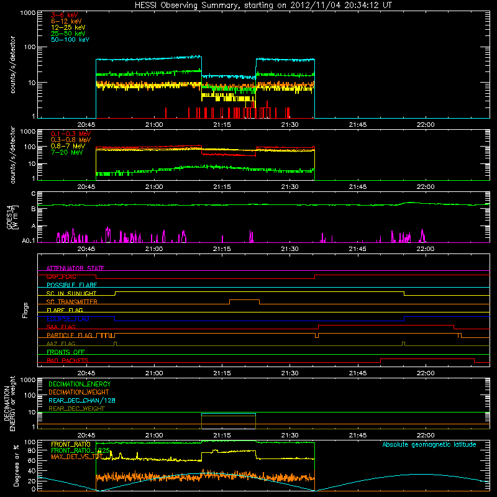Click the GOES14 axis label
This screenshot has height=497, width=497.
click(12, 217)
